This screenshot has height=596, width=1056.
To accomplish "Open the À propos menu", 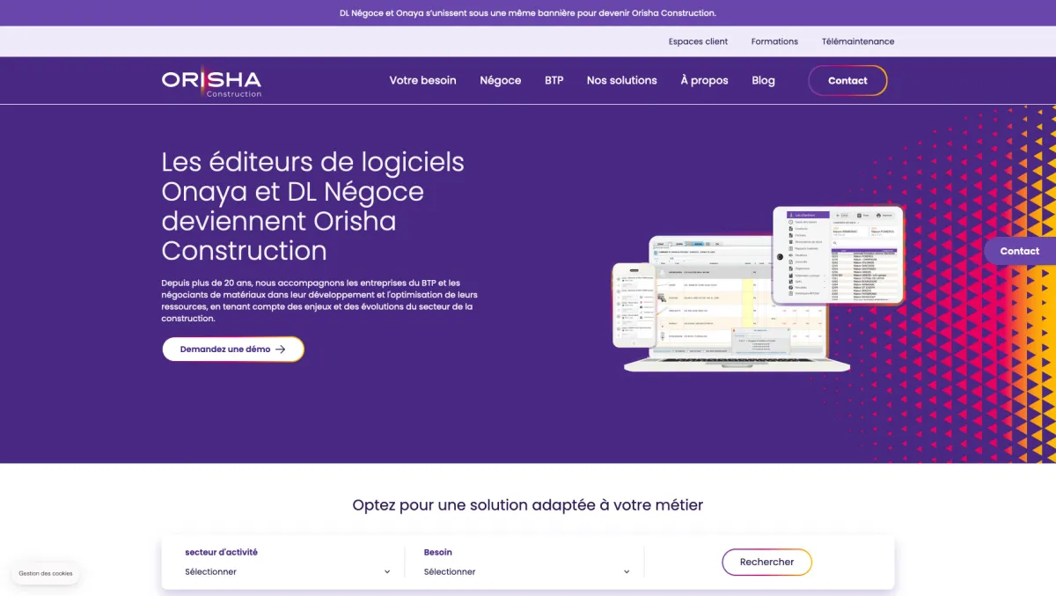I will point(704,80).
